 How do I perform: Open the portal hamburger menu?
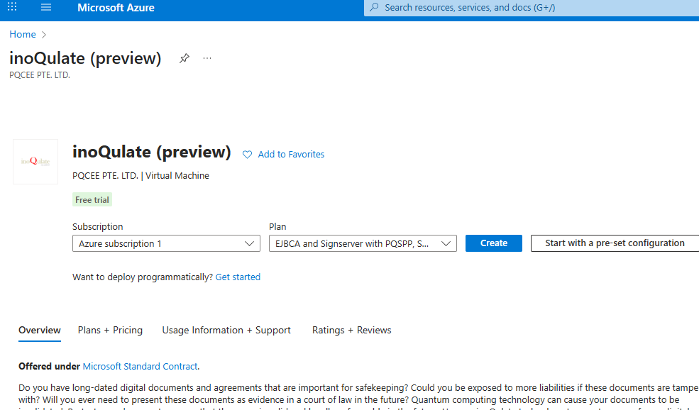[46, 7]
